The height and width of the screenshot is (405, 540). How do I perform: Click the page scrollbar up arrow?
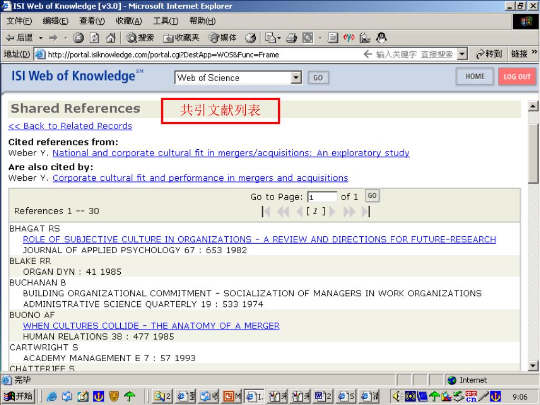tap(533, 107)
